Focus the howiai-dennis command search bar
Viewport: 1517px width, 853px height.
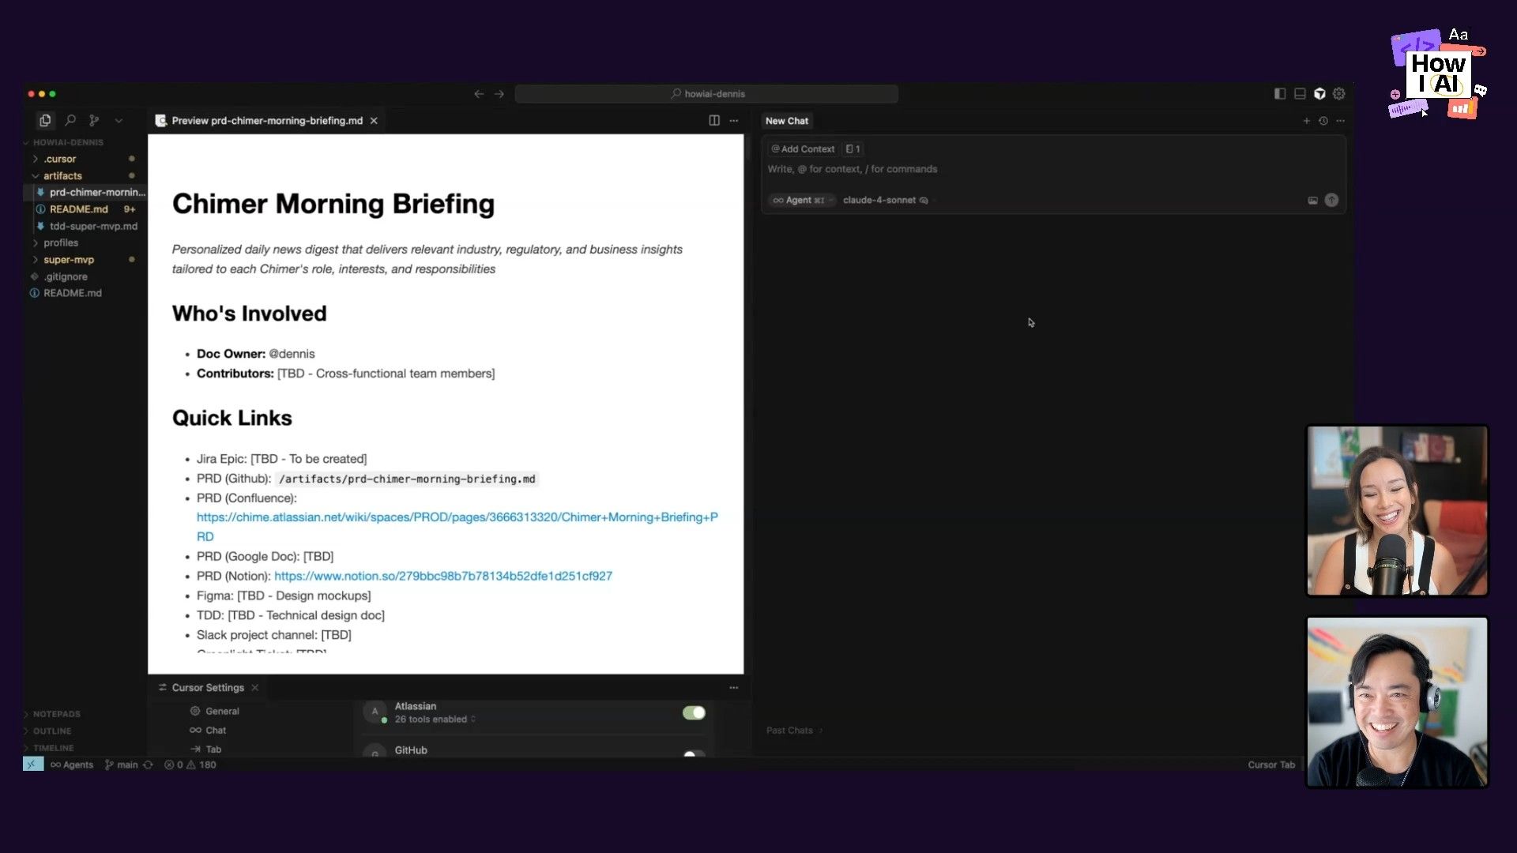coord(706,93)
